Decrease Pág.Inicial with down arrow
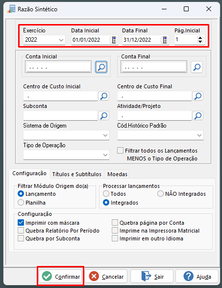Image resolution: width=222 pixels, height=288 pixels. (200, 42)
